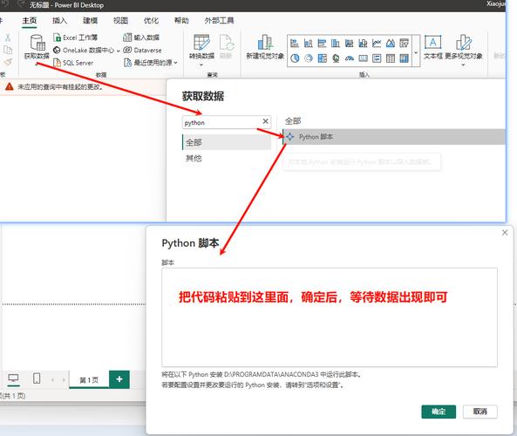Image resolution: width=517 pixels, height=436 pixels.
Task: Open the 视图 ribbon tab
Action: tap(120, 20)
